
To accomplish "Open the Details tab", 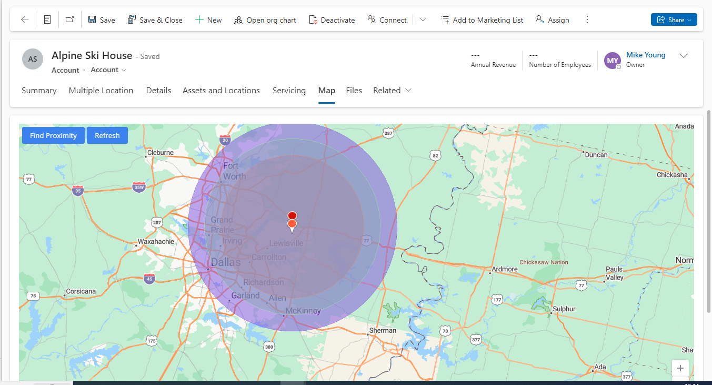I will pyautogui.click(x=158, y=91).
